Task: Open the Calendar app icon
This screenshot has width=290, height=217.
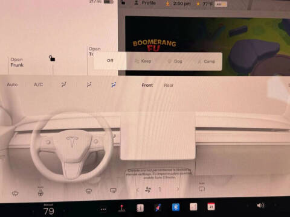Action: tap(211, 207)
